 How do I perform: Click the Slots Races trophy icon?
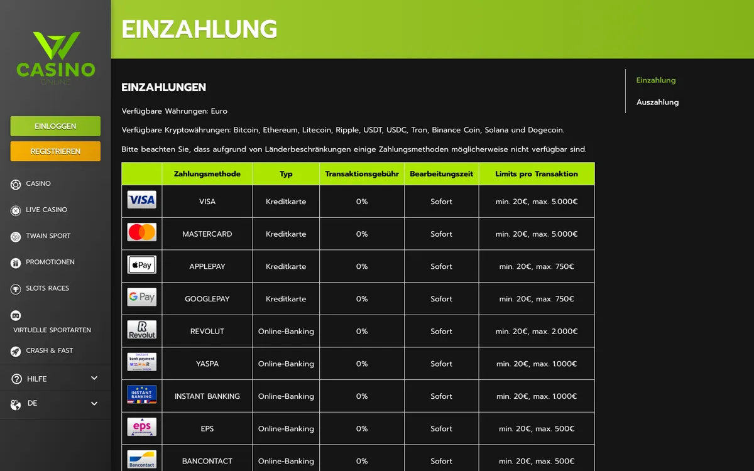point(16,290)
